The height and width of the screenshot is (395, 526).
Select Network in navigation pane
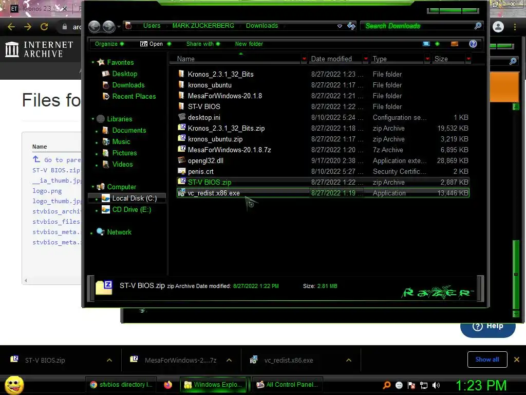[x=119, y=232]
